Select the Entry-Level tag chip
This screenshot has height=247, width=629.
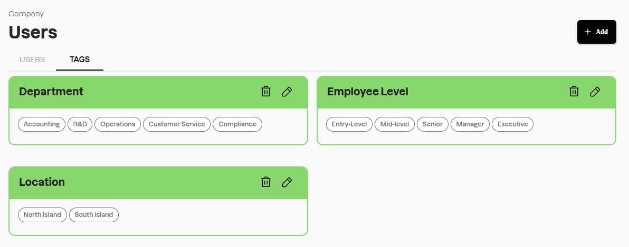(x=349, y=124)
